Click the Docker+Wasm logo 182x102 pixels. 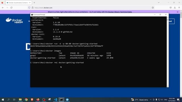coord(14,20)
